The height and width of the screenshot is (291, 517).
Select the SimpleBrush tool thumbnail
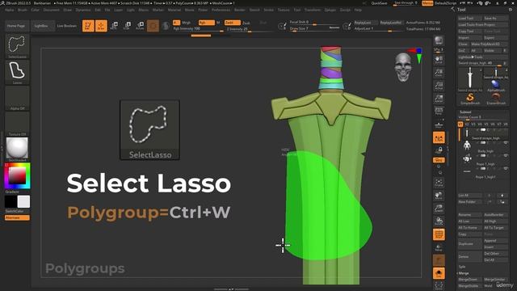pyautogui.click(x=470, y=99)
